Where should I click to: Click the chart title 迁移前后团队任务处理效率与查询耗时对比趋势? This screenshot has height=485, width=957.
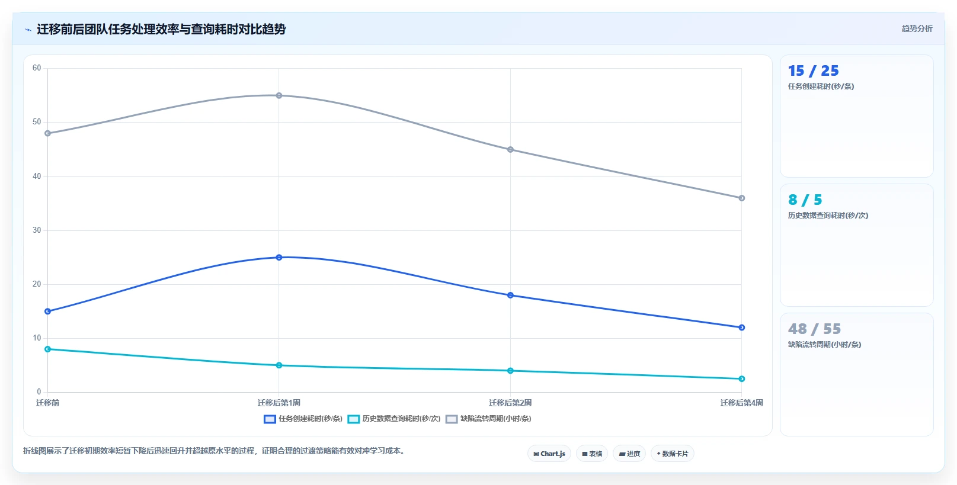pyautogui.click(x=161, y=29)
